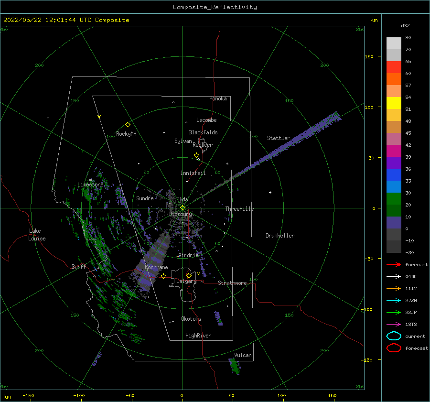The image size is (430, 402).
Task: Click the yellow diamond marker above Calgary
Action: pyautogui.click(x=189, y=275)
